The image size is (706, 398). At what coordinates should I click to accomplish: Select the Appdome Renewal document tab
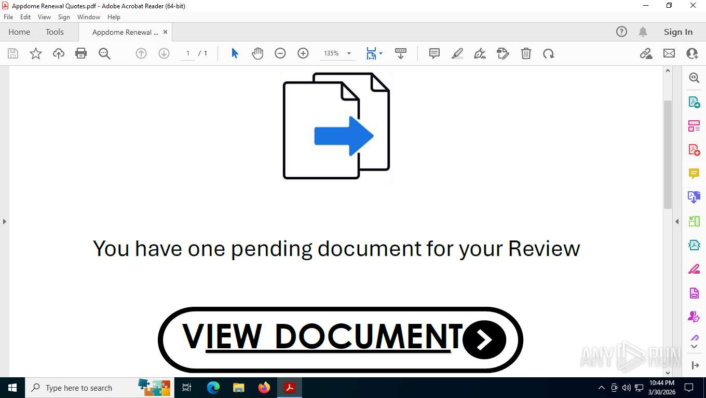(x=125, y=32)
